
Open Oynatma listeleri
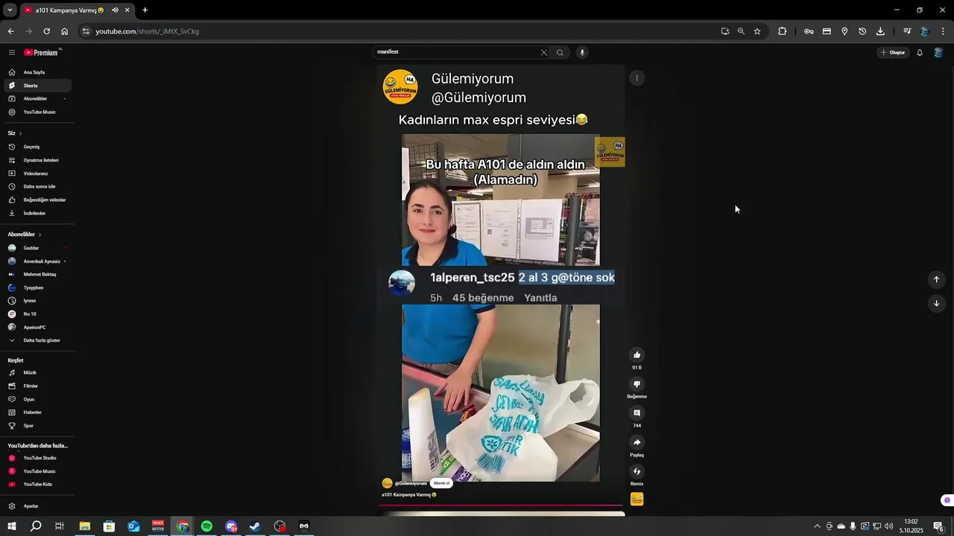36,160
